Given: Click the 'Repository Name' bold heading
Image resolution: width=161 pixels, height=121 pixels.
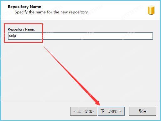Looking at the screenshot, I should point(24,7).
